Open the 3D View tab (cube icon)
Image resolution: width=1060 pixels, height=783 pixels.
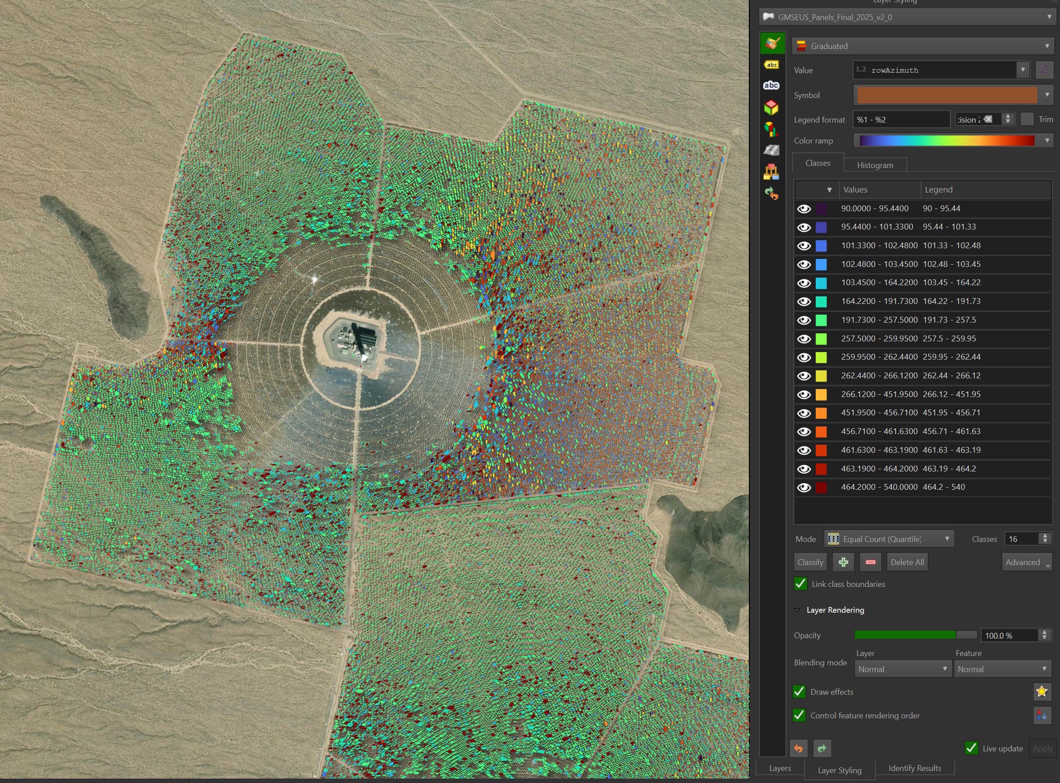coord(771,107)
